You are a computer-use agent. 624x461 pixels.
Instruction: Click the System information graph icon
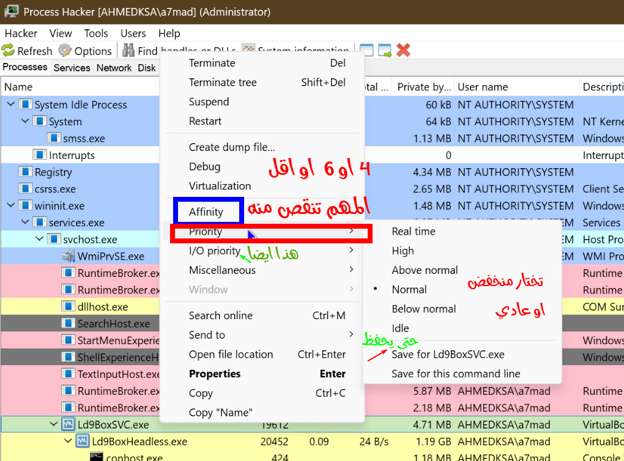pos(248,48)
